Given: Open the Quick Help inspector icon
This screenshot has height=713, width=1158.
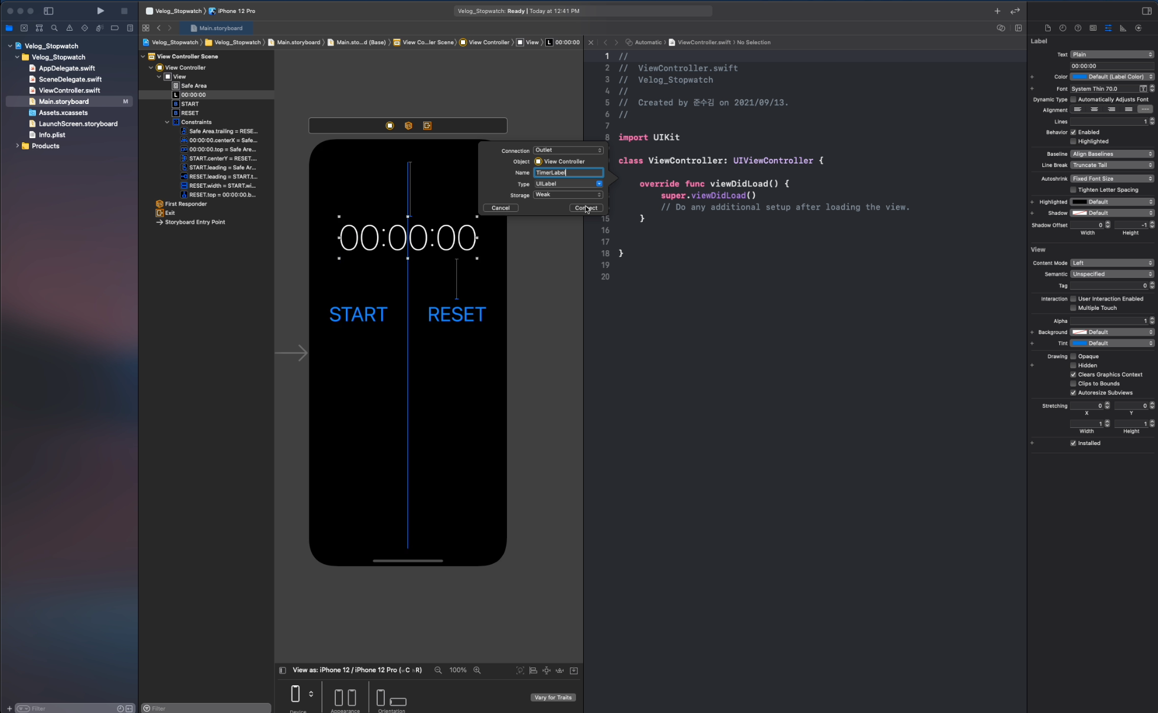Looking at the screenshot, I should (1078, 28).
